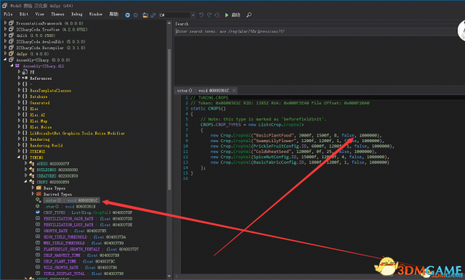The width and height of the screenshot is (465, 280).
Task: Click static CROPS() declaration text
Action: pos(209,108)
